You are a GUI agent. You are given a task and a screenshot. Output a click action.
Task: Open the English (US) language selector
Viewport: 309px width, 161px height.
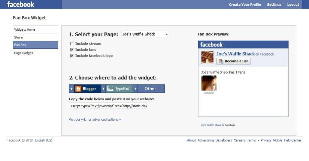click(x=44, y=140)
